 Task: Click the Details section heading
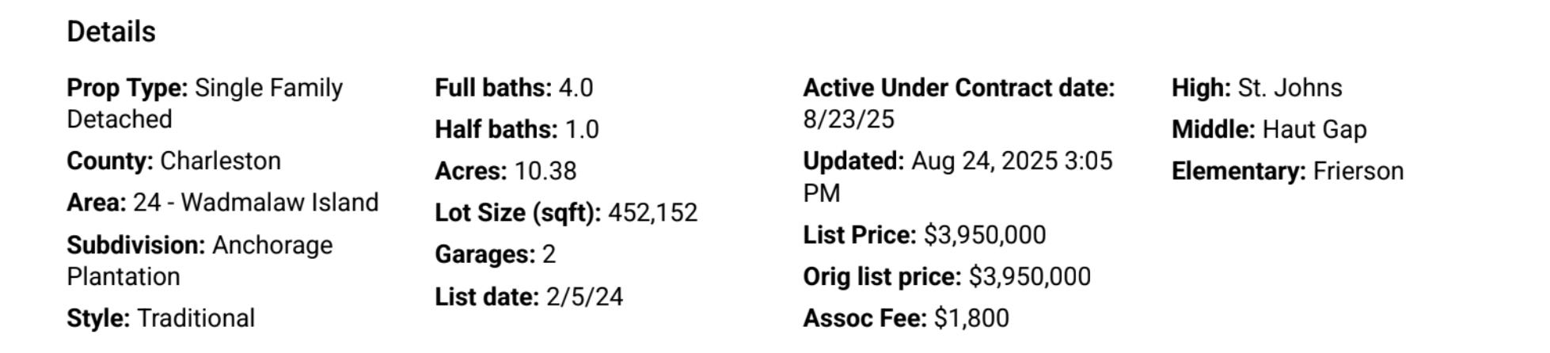point(111,32)
